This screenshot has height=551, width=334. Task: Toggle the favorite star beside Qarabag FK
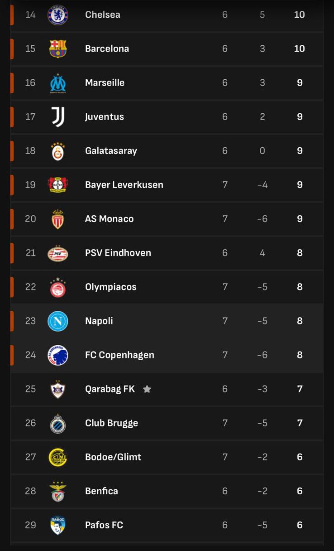tap(147, 389)
